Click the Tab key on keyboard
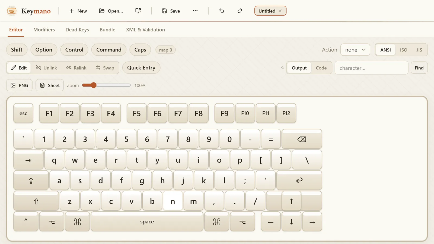 tap(28, 160)
